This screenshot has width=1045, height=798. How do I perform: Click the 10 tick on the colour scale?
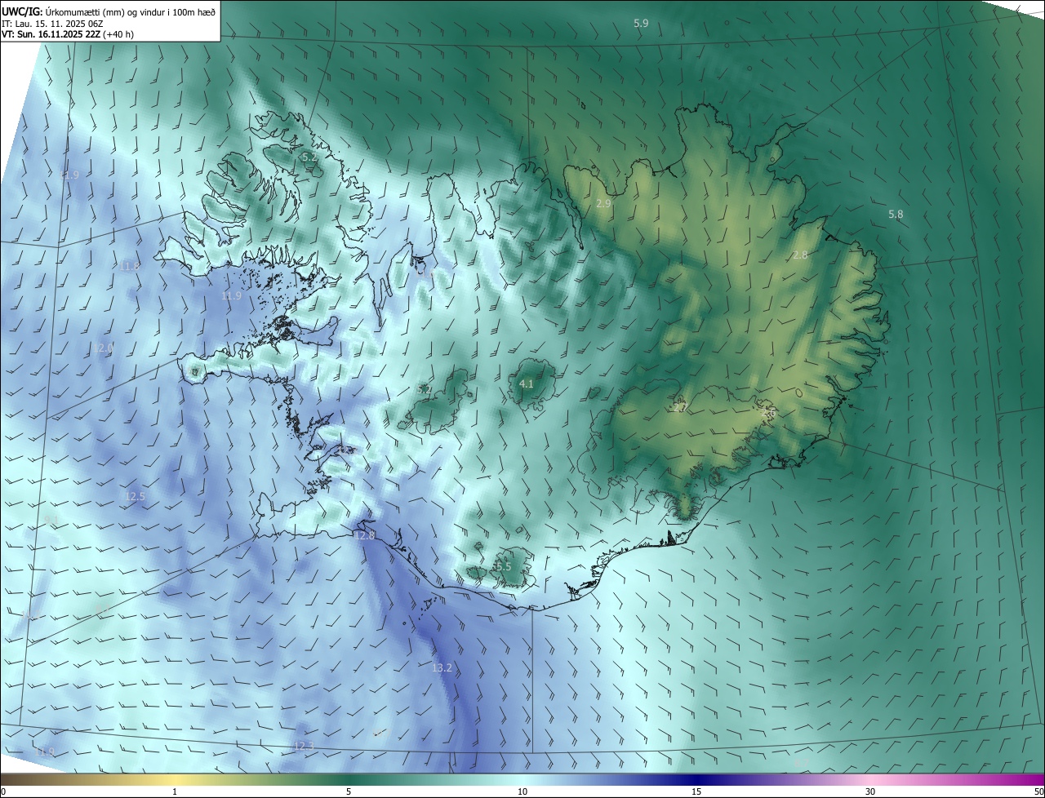[522, 792]
